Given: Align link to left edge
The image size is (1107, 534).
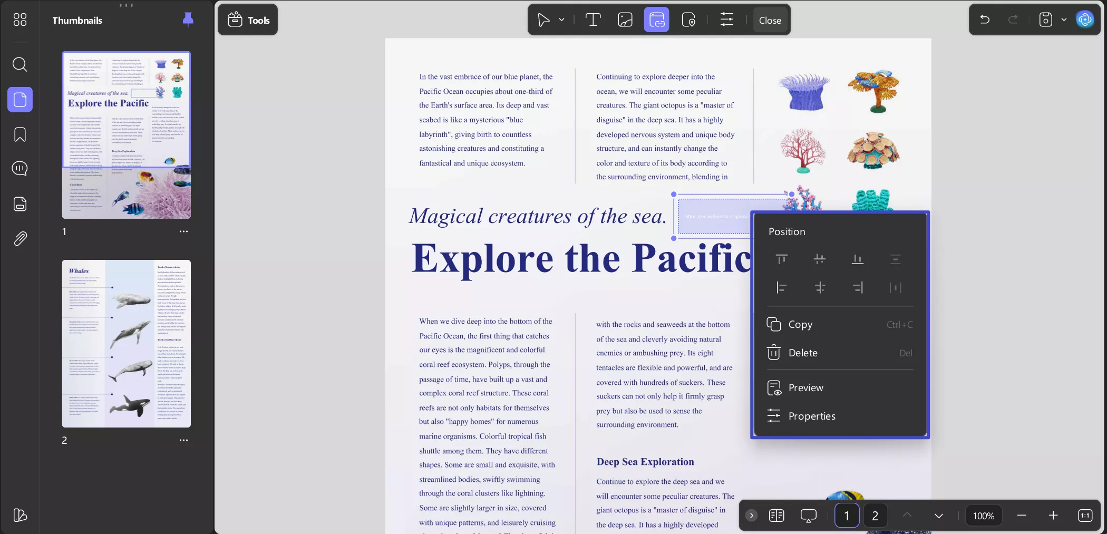Looking at the screenshot, I should pyautogui.click(x=781, y=287).
